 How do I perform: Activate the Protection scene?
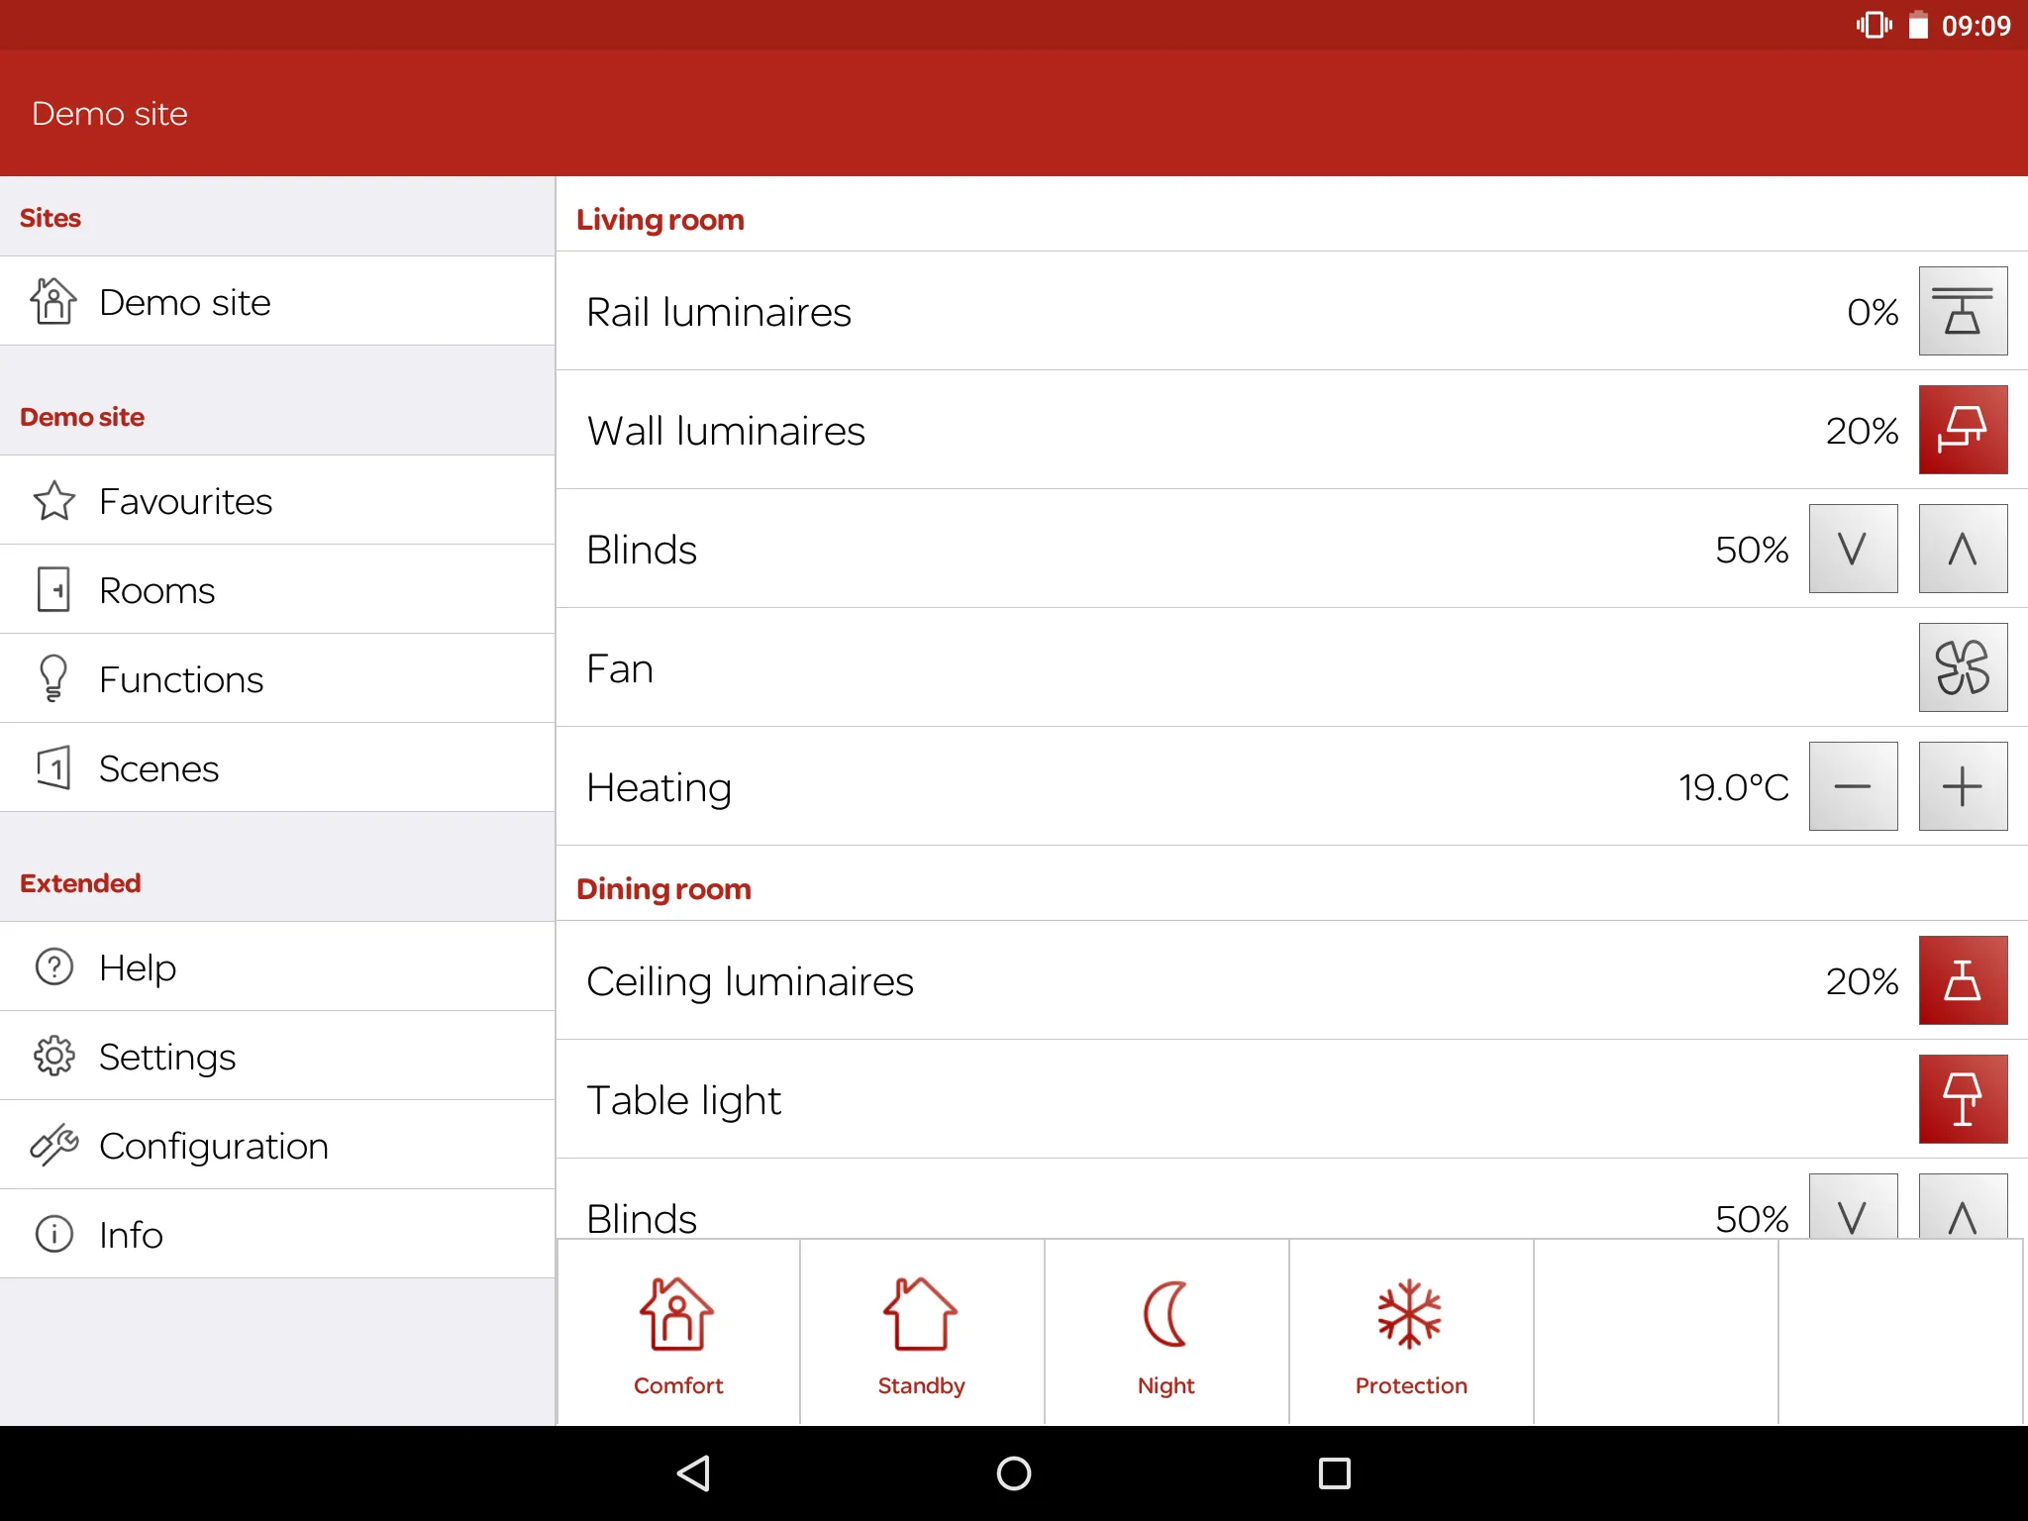[x=1411, y=1333]
